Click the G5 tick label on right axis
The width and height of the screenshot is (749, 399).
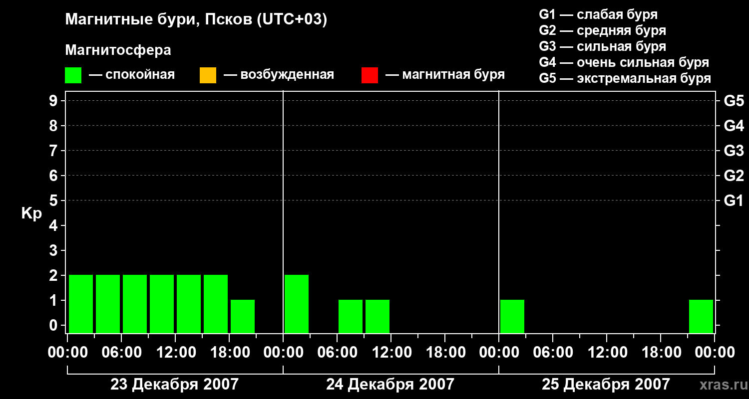click(x=734, y=101)
